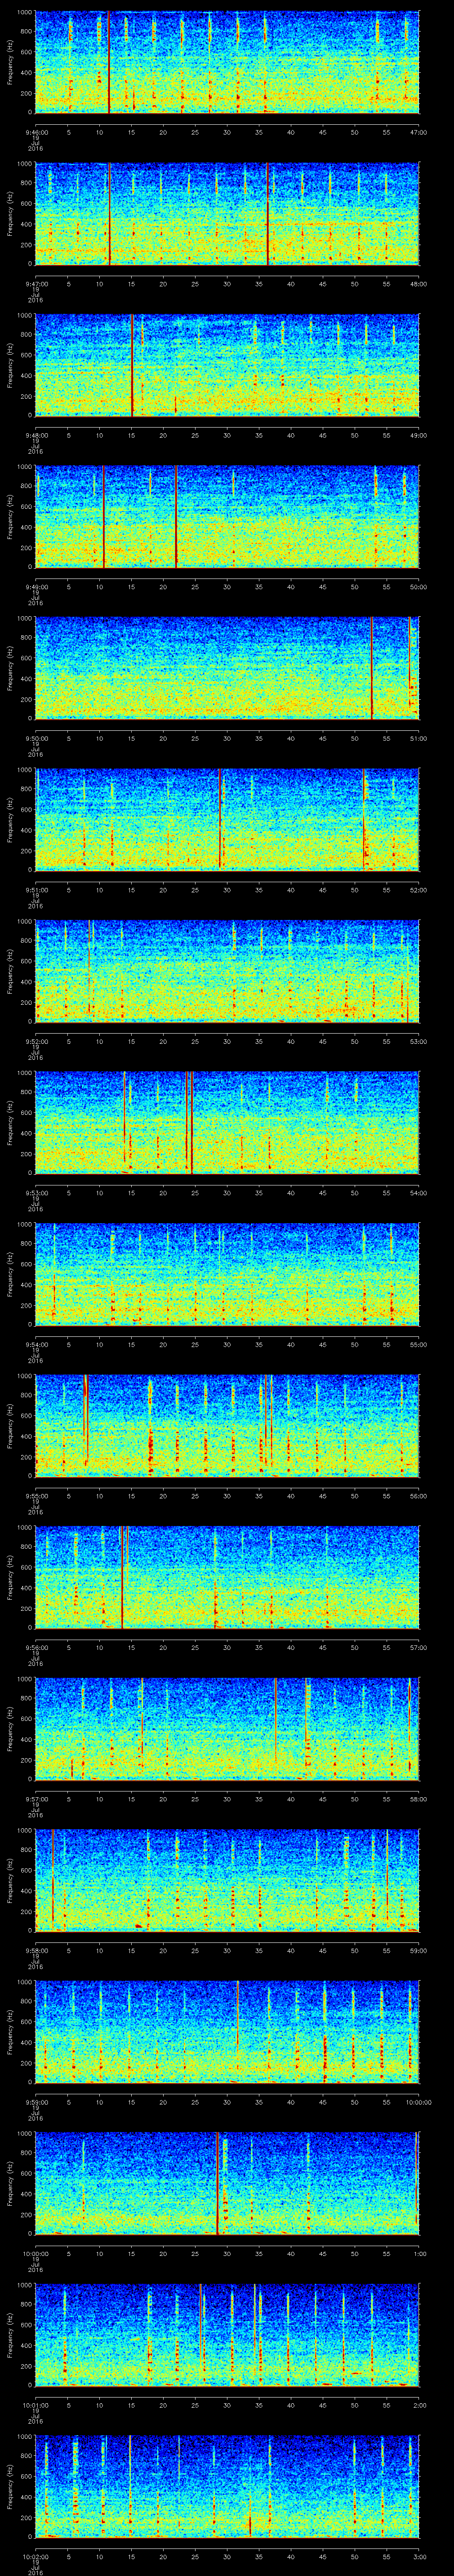Click Frequency (Hz) axis label of 9:54:00 panel

coord(10,1274)
